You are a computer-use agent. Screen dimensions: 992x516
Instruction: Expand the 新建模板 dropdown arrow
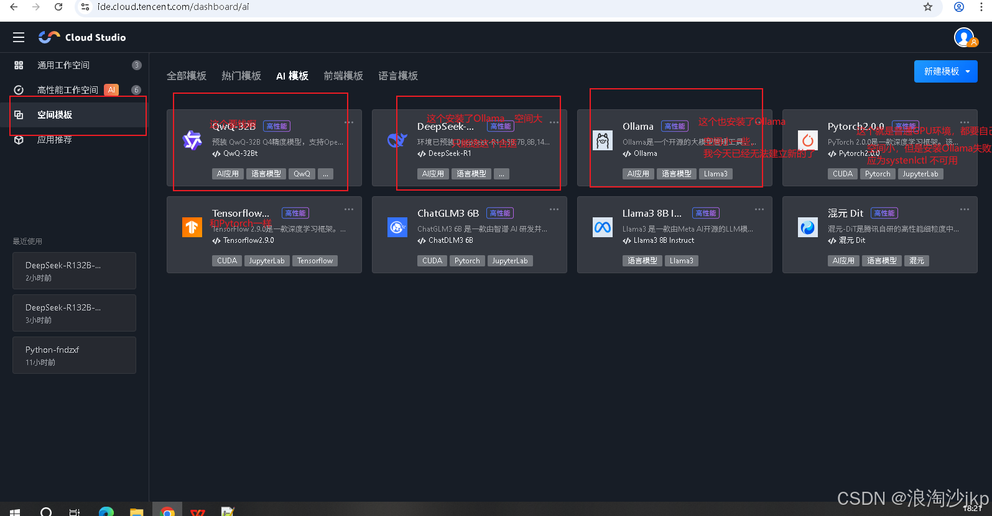click(968, 71)
